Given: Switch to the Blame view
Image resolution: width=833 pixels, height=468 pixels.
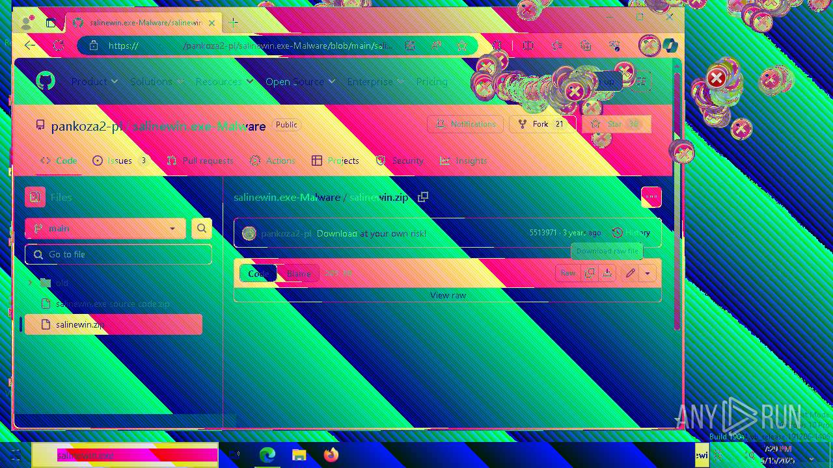Looking at the screenshot, I should point(299,274).
